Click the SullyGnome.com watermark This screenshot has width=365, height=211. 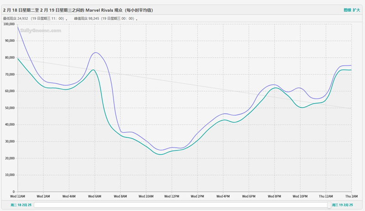(40, 30)
